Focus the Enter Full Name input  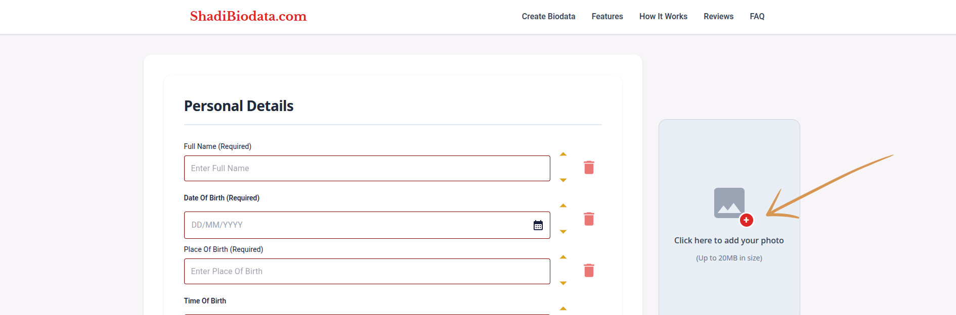[367, 169]
